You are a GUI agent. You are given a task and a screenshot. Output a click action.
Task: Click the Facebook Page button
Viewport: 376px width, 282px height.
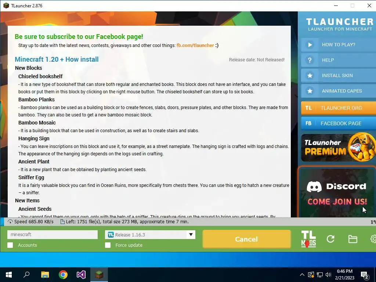pyautogui.click(x=338, y=123)
